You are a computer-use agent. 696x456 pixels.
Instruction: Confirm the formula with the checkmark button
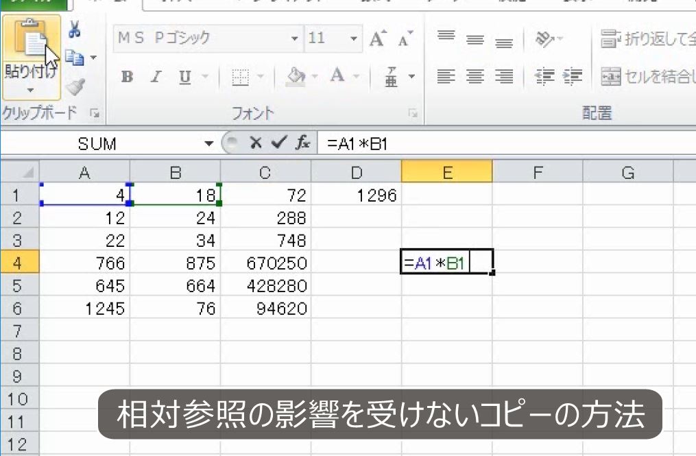[278, 143]
